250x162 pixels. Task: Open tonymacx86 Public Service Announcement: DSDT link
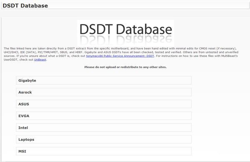(x=120, y=56)
